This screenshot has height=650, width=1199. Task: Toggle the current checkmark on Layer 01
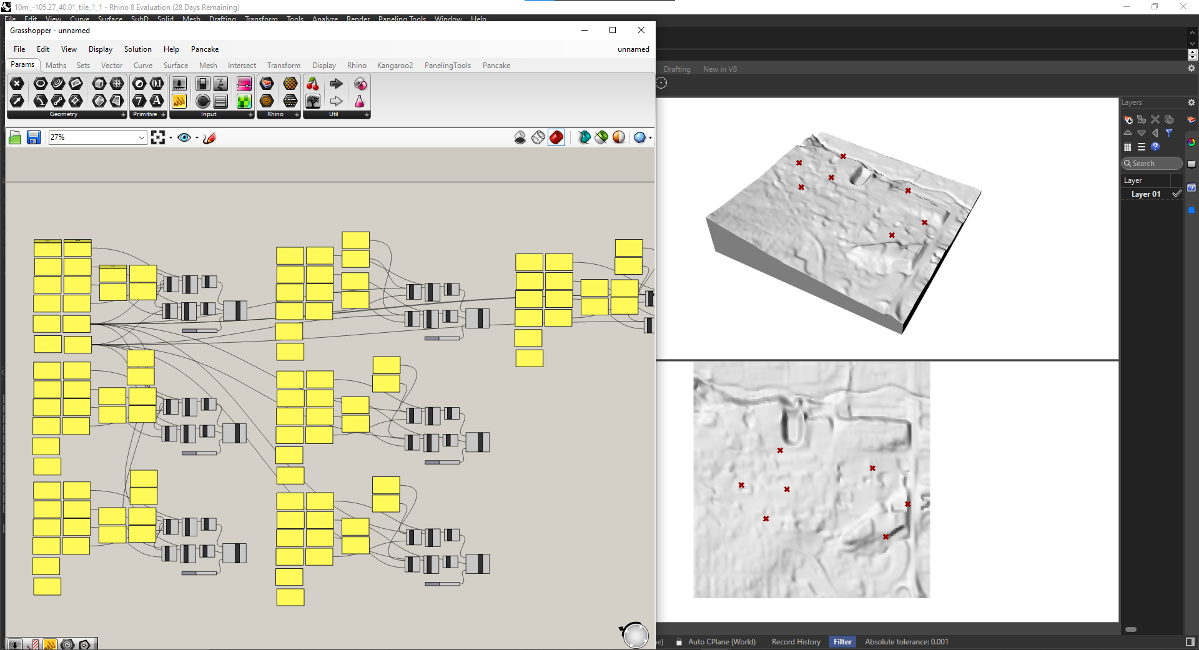(1177, 194)
